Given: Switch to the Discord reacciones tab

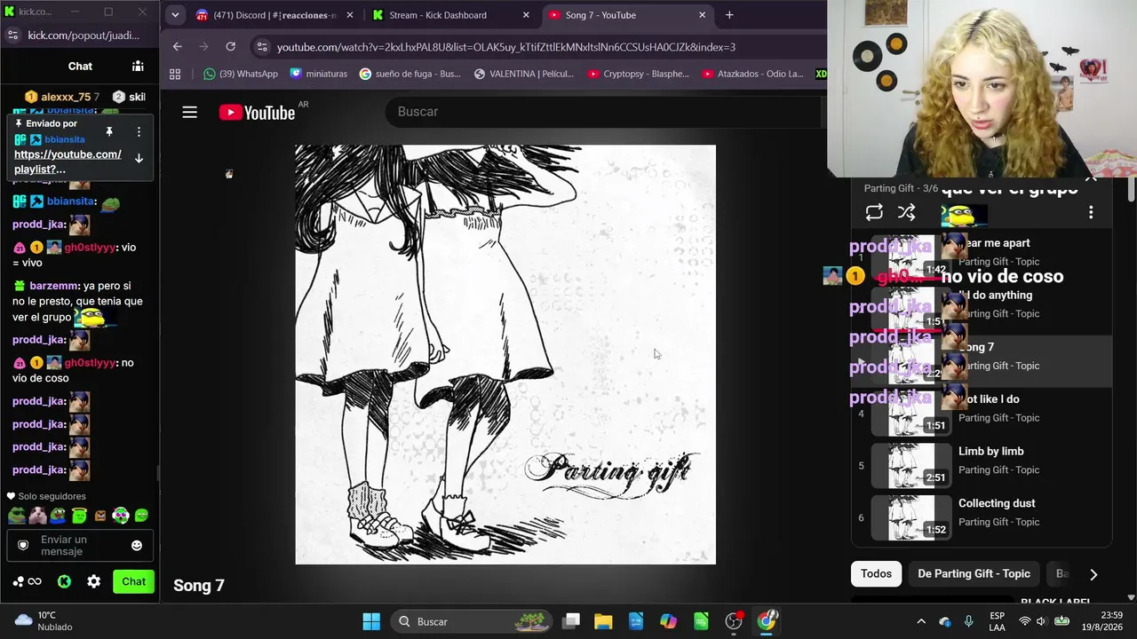Looking at the screenshot, I should pos(274,15).
